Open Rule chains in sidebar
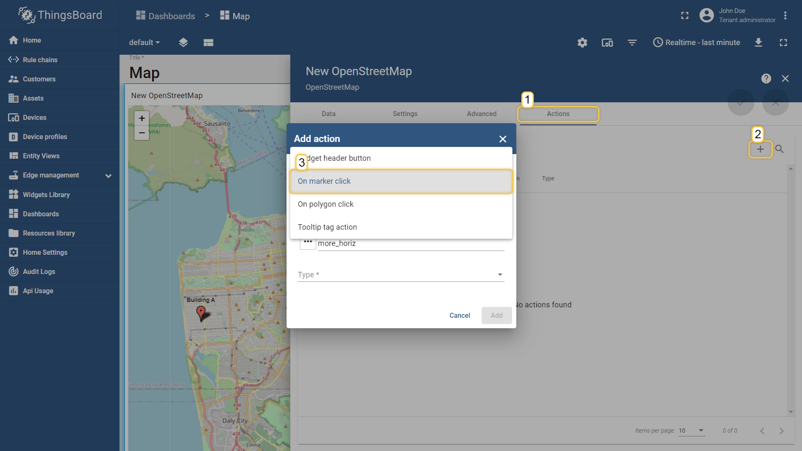 [x=59, y=60]
